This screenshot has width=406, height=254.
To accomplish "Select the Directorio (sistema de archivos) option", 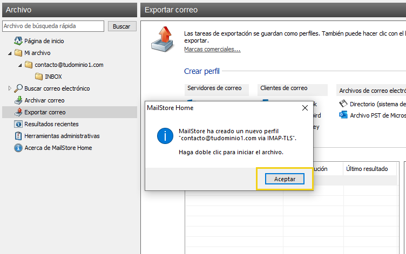I will (378, 104).
